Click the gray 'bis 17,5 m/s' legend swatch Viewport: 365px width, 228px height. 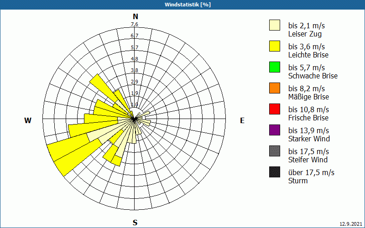click(275, 151)
